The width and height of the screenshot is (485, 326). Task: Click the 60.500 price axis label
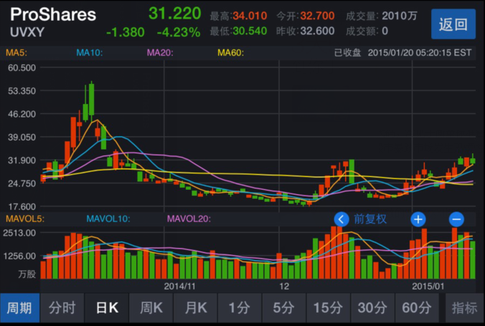point(22,67)
